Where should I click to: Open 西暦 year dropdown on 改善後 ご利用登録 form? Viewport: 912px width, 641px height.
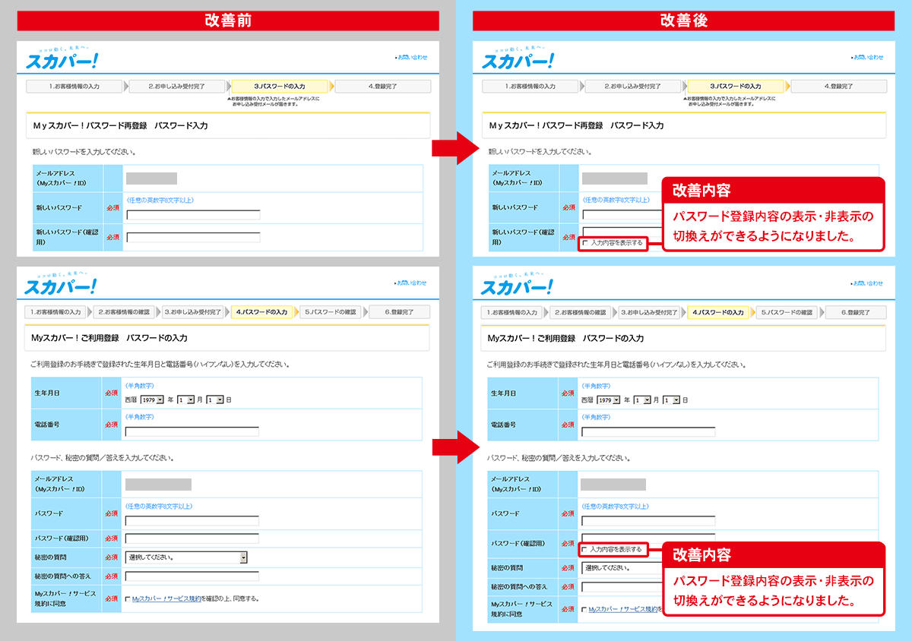click(609, 399)
